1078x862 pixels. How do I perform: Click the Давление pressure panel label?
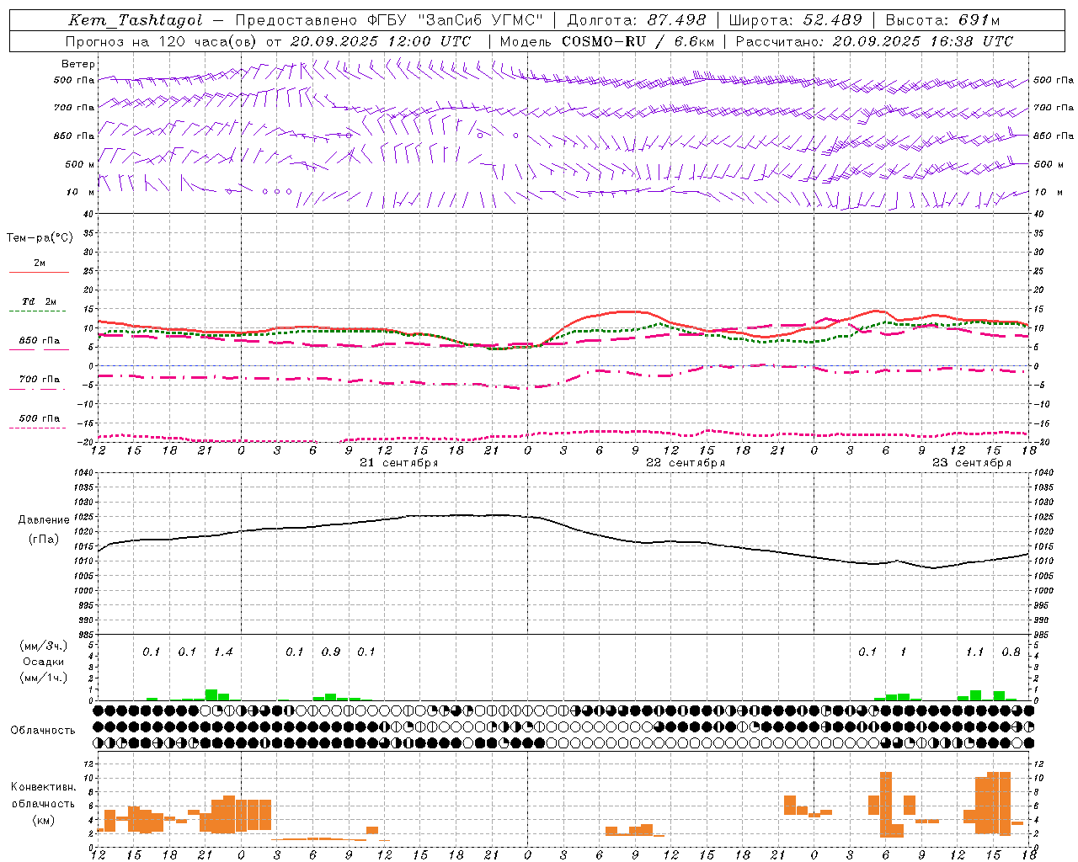click(x=44, y=520)
